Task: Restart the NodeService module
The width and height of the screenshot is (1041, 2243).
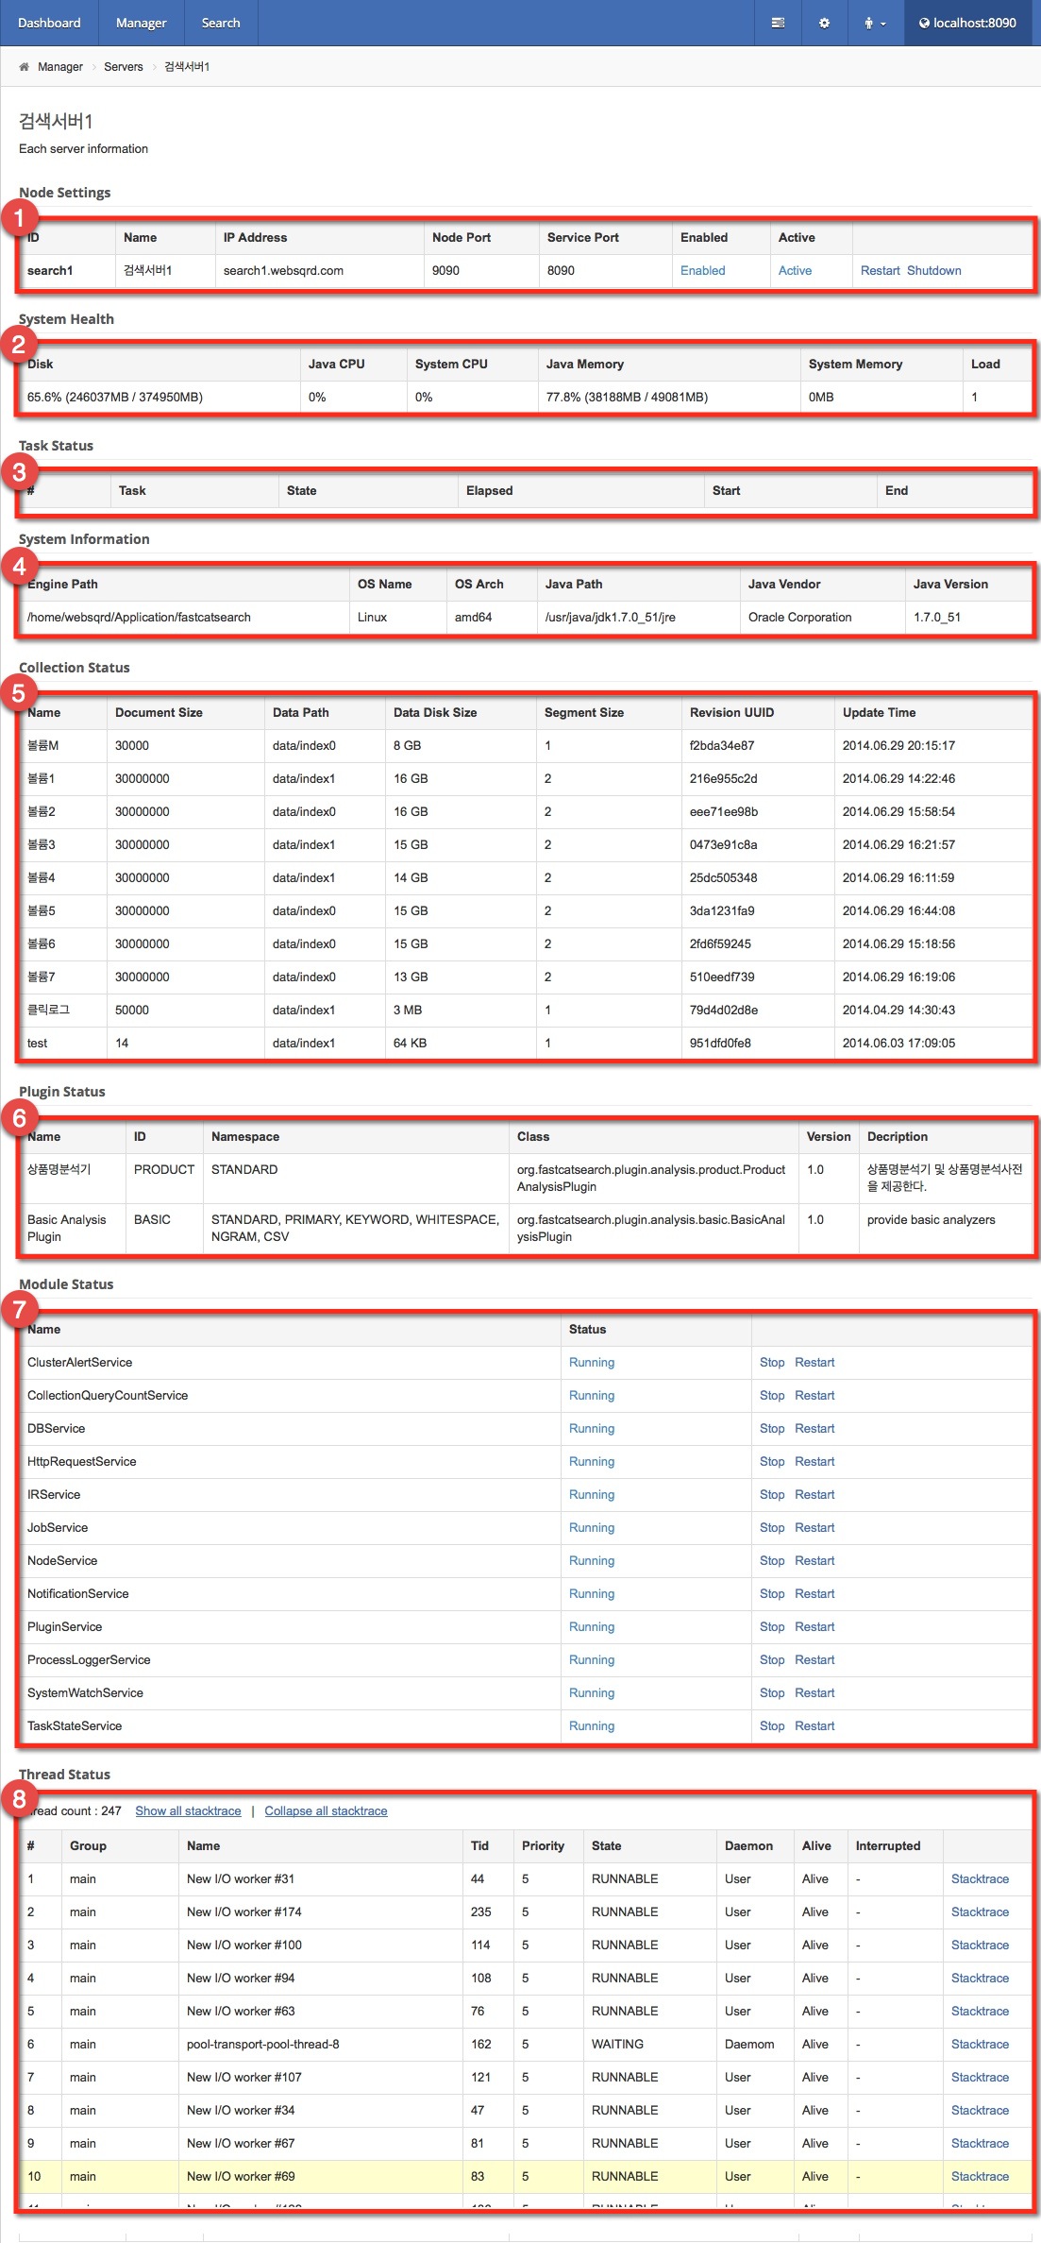Action: [x=814, y=1561]
